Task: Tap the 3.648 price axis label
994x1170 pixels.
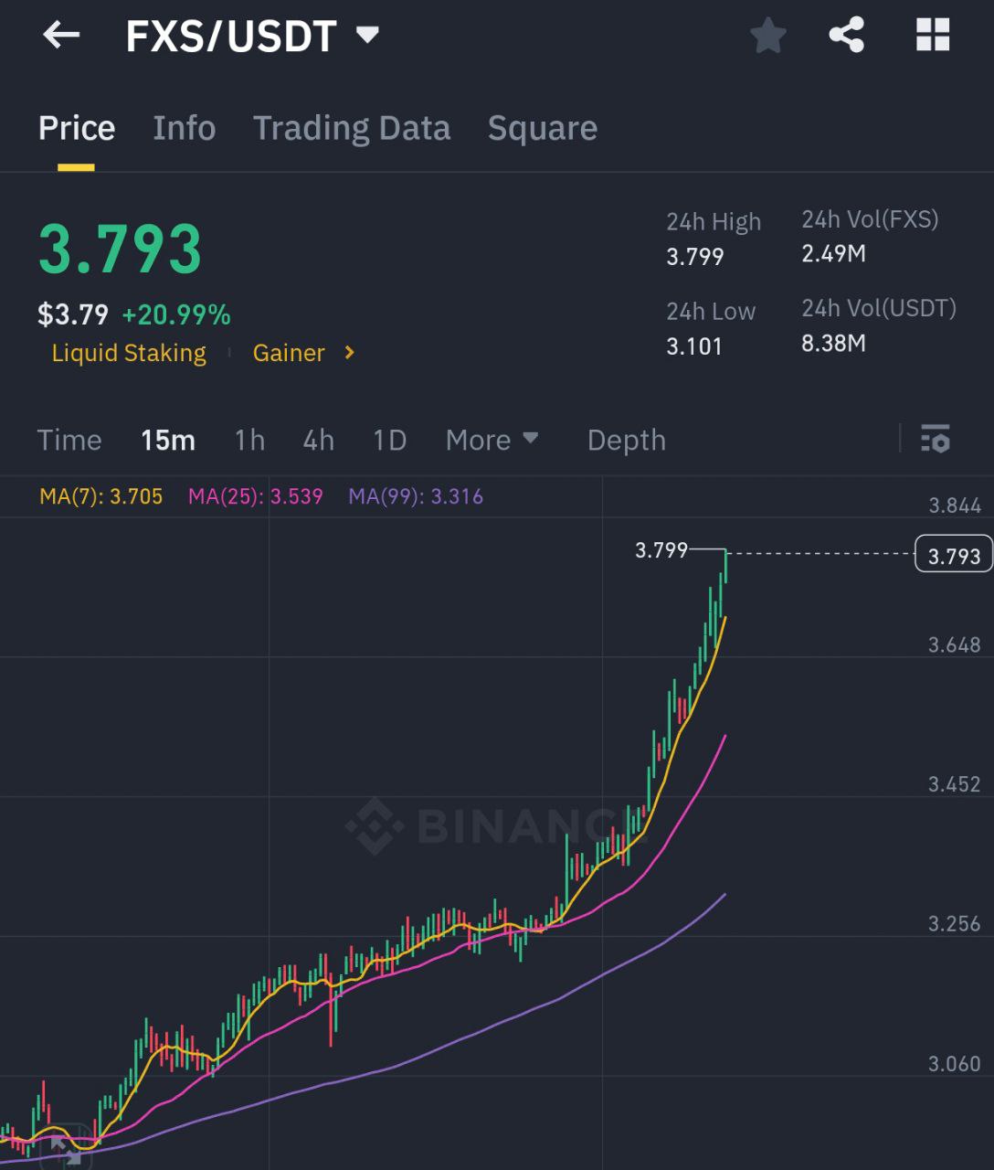Action: pos(955,645)
